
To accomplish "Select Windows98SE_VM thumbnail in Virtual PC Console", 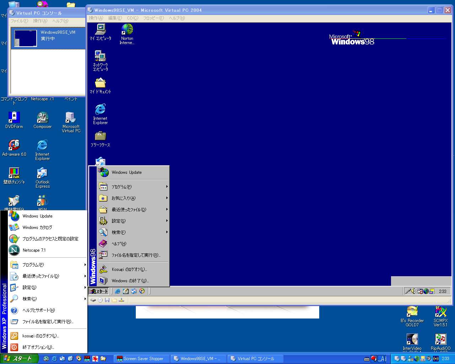I will pyautogui.click(x=26, y=38).
